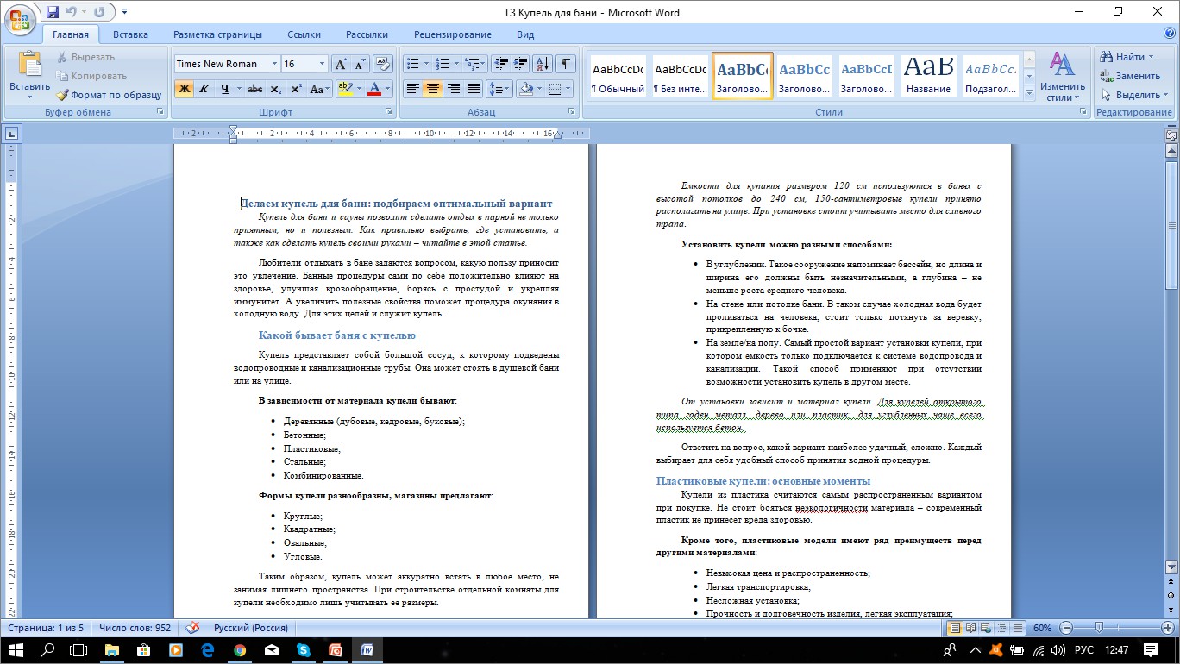Decrease font size with Shrink Font
The width and height of the screenshot is (1180, 664).
360,64
